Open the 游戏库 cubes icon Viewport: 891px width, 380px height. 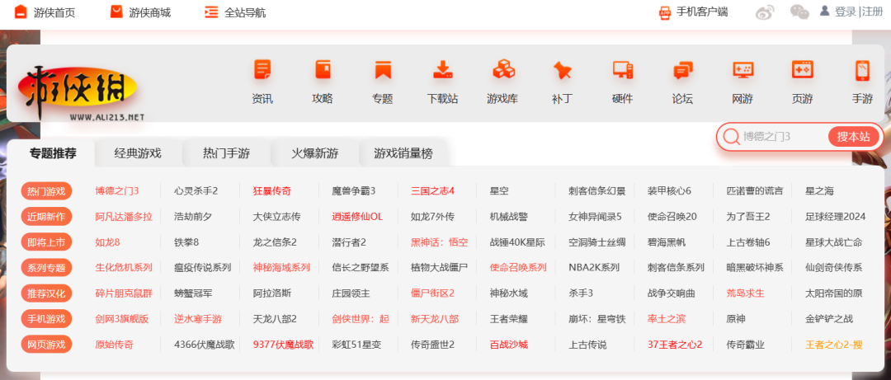click(x=503, y=70)
